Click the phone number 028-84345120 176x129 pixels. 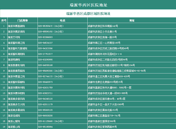pos(45,99)
